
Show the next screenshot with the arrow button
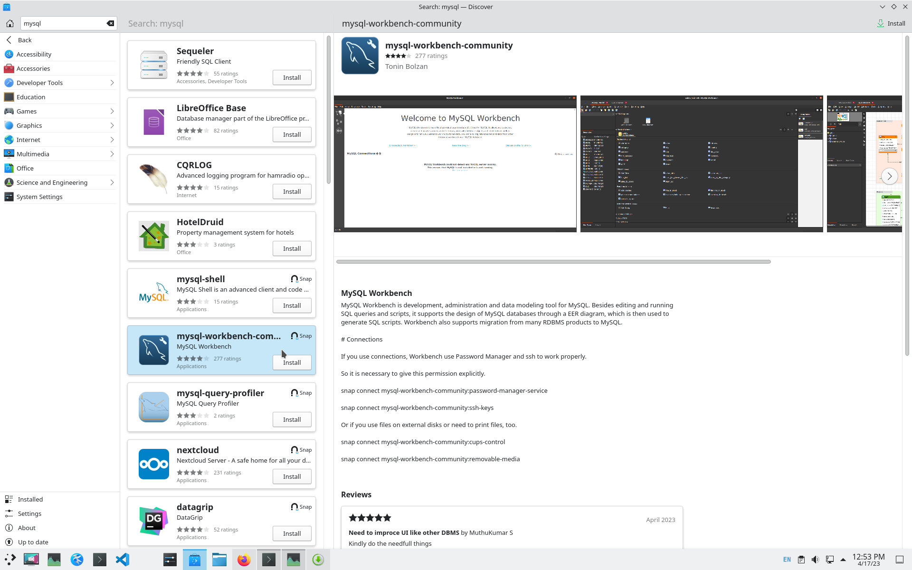[889, 176]
